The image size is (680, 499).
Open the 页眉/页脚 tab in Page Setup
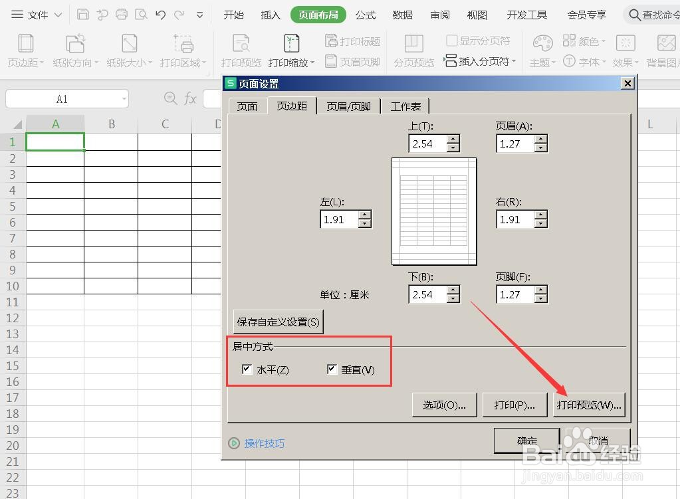pos(348,106)
